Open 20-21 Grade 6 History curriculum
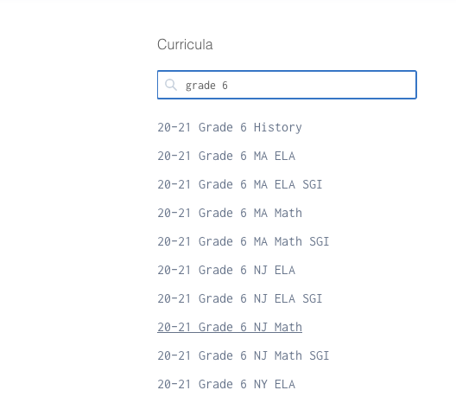Viewport: 456px width, 403px height. click(230, 127)
